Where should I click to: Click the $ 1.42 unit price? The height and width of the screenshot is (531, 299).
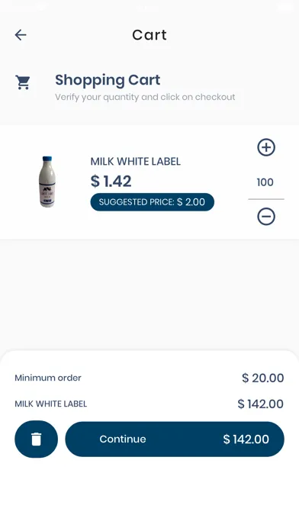click(111, 181)
